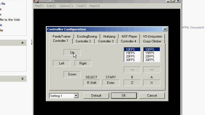This screenshot has height=115, width=205.
Task: Switch to the FamilyTrainer tab
Action: click(61, 36)
